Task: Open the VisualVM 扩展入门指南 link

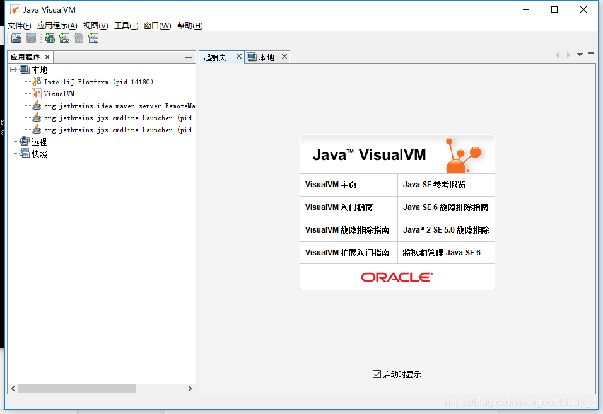Action: pos(347,253)
